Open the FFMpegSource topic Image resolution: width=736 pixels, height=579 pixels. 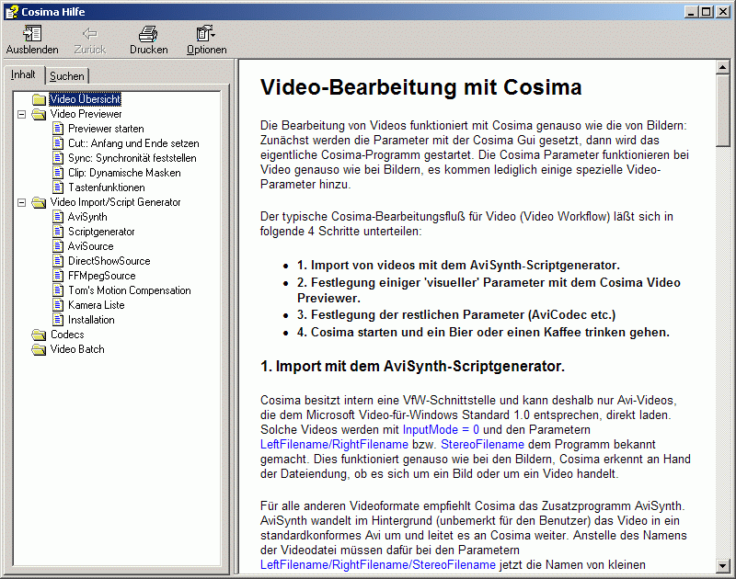click(101, 276)
